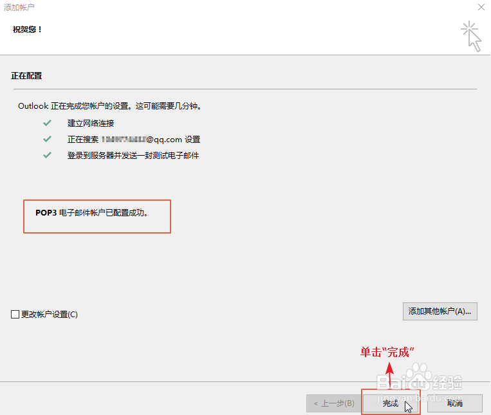Screen dimensions: 491x415
Task: Click the 添加帐户 window title
Action: [19, 7]
